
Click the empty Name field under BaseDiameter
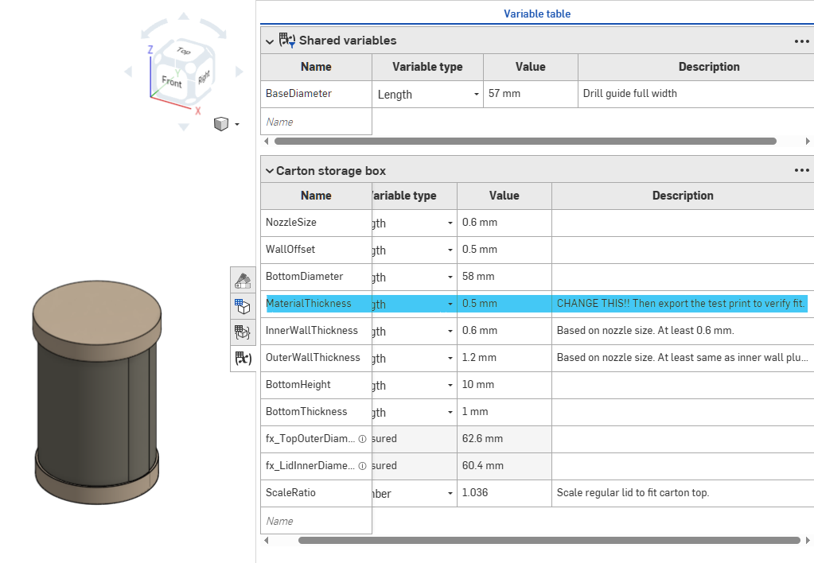point(316,122)
